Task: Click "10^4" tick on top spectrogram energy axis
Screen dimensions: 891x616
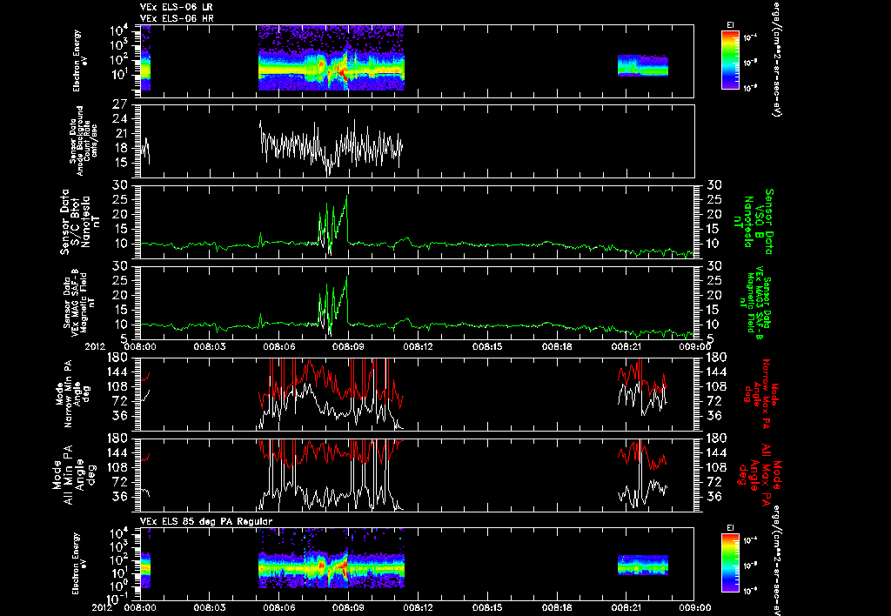Action: click(x=120, y=30)
